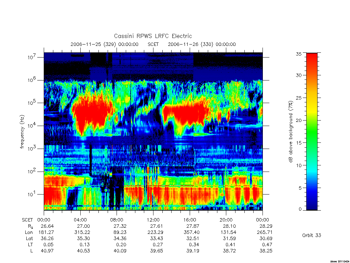Click the latitude value 34.36

[120, 238]
